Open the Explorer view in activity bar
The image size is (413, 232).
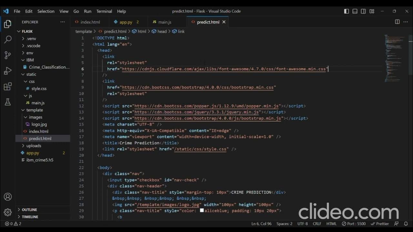coord(7,24)
